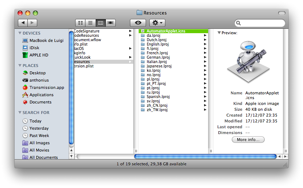The height and width of the screenshot is (188, 303).
Task: Open the Italian.lproj folder
Action: pos(173,62)
